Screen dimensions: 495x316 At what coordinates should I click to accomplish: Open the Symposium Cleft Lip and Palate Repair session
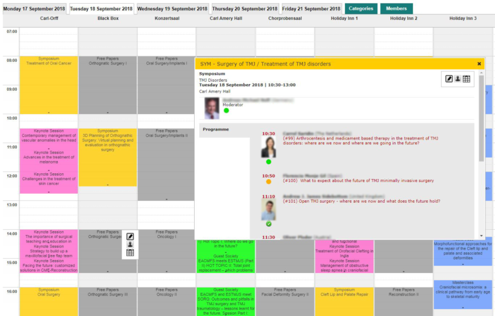344,301
